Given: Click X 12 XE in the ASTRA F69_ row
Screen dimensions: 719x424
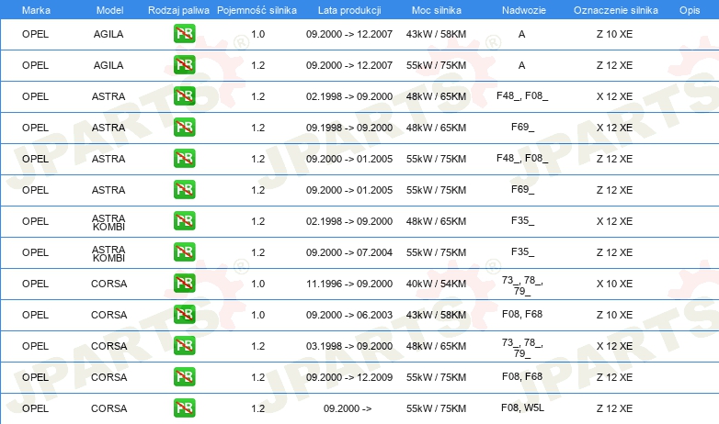Looking at the screenshot, I should [x=614, y=128].
